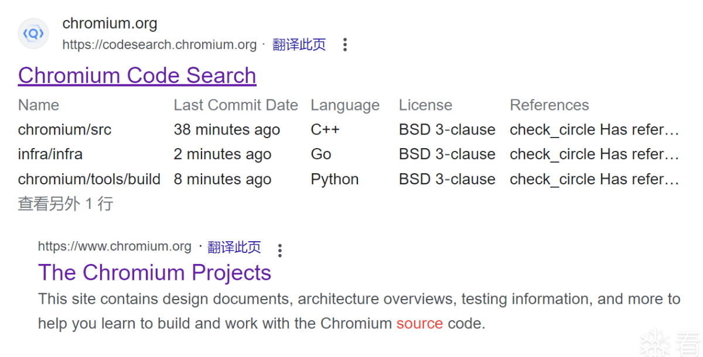Click the https://codesearch.chromium.org URL text

pos(159,44)
